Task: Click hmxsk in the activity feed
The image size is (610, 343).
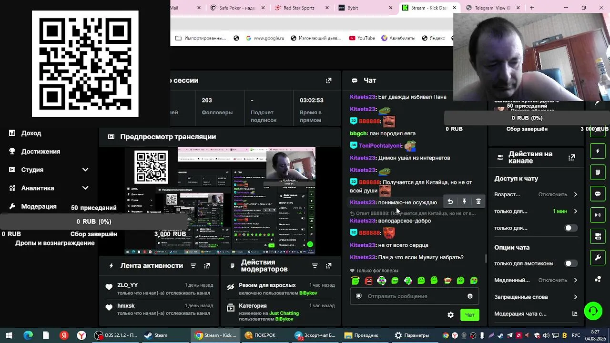Action: (x=126, y=306)
